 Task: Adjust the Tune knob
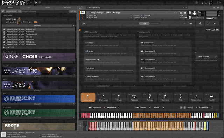[195, 13]
